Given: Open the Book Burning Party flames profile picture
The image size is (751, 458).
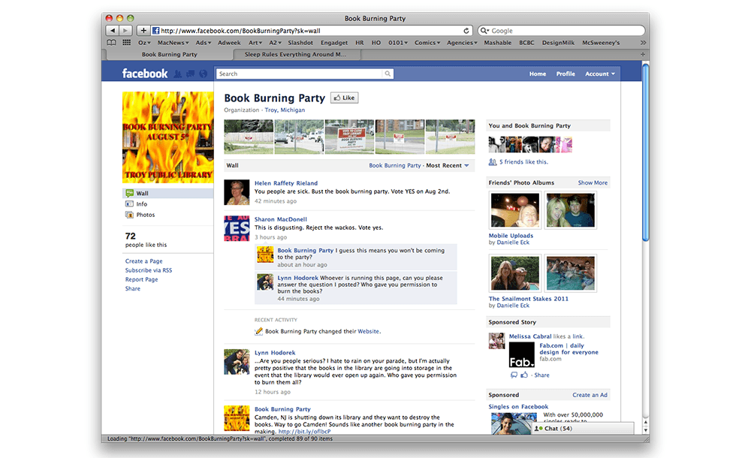Looking at the screenshot, I should click(x=168, y=137).
